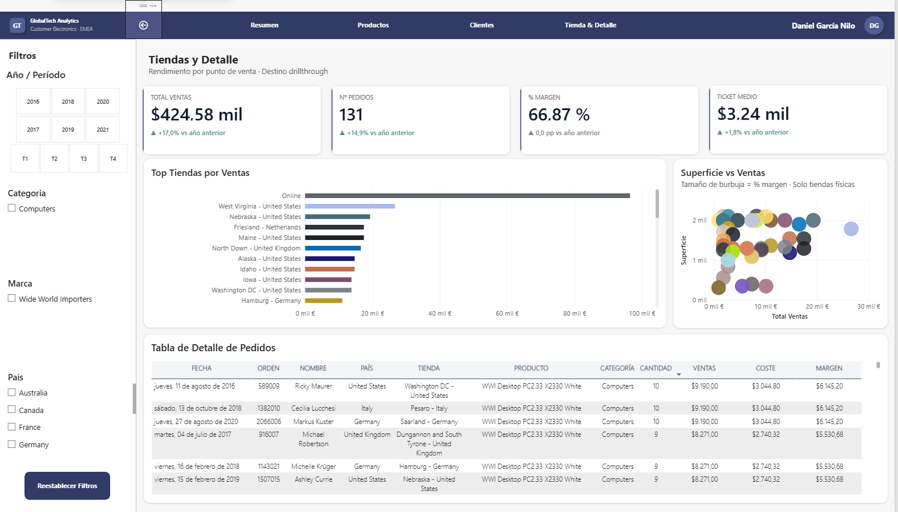
Task: Click the País list scrollbar
Action: point(134,398)
